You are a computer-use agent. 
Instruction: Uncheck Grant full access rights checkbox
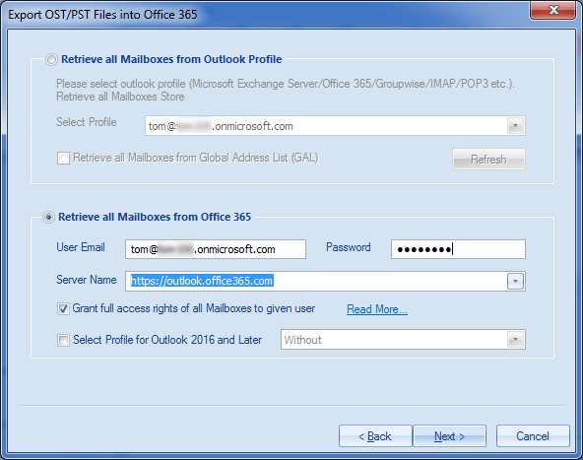pyautogui.click(x=63, y=308)
